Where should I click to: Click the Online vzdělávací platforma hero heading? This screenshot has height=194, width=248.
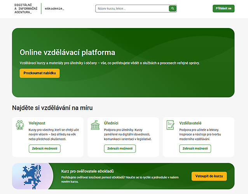(67, 52)
